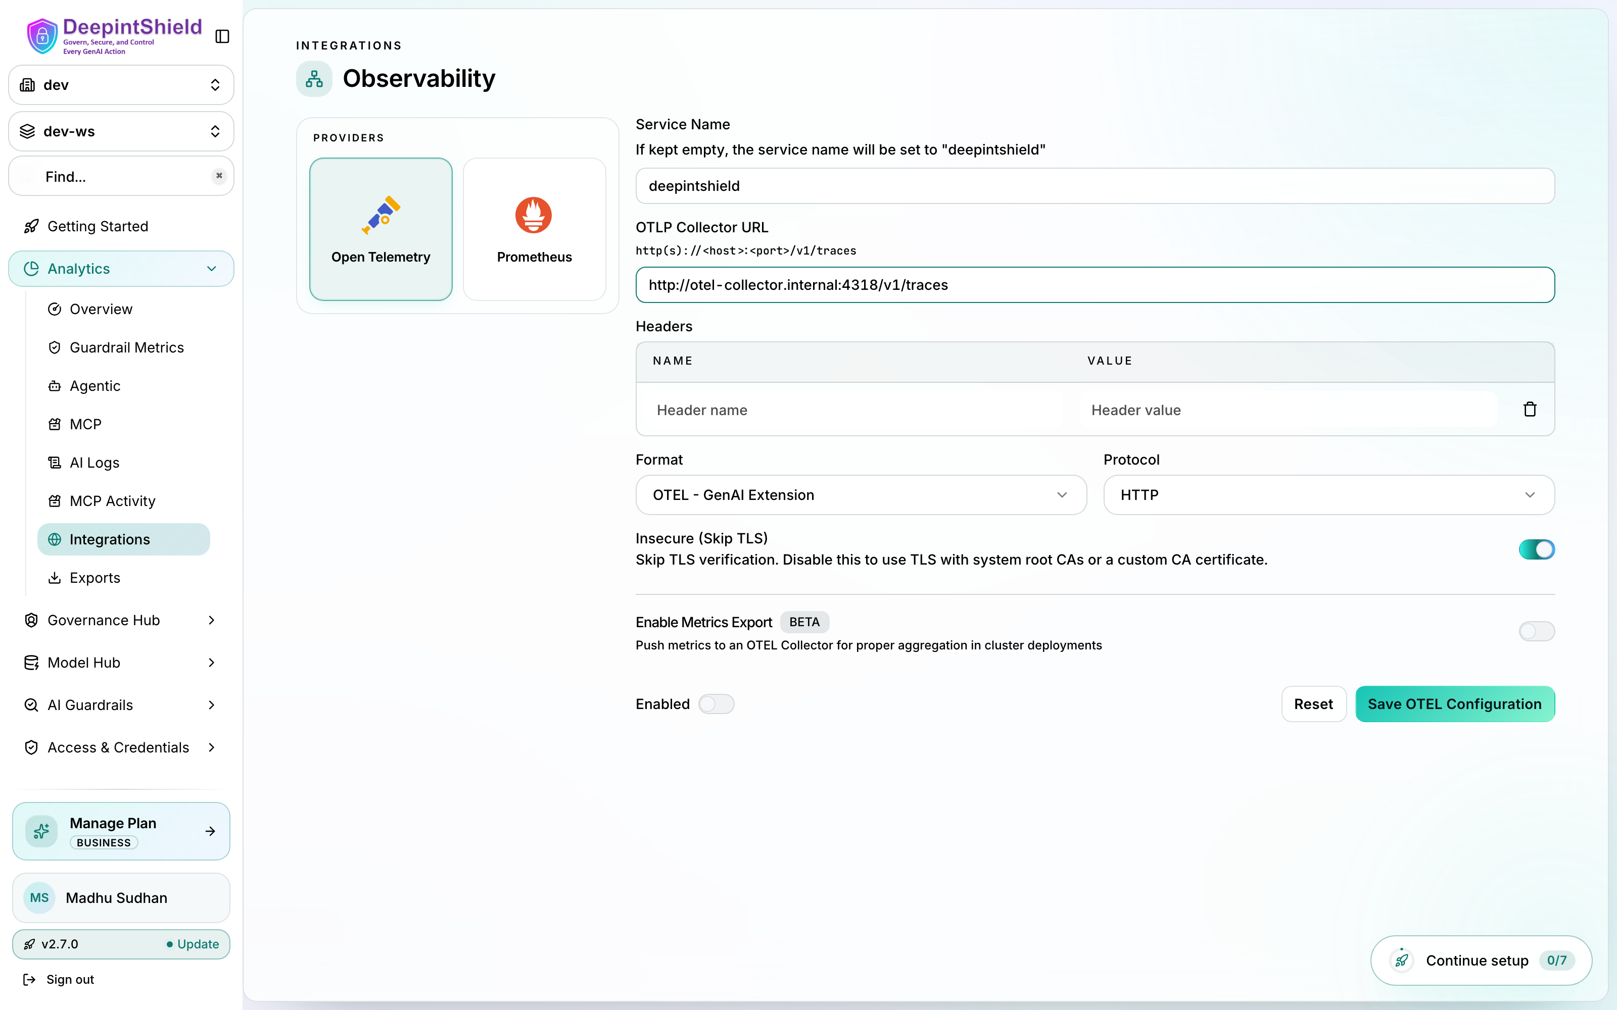Open the Guardrail Metrics page

[124, 347]
